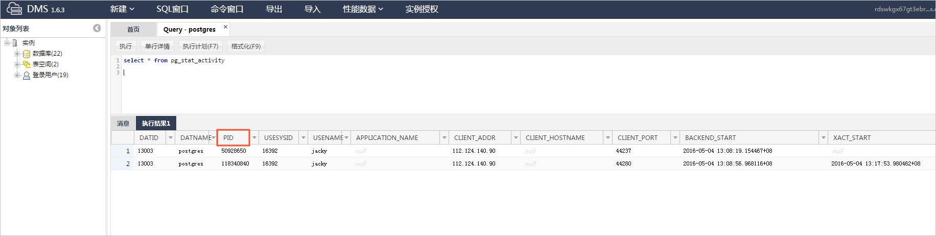Click XACT_START value 2016-05-04 13:17:53.980462+08

pyautogui.click(x=876, y=164)
